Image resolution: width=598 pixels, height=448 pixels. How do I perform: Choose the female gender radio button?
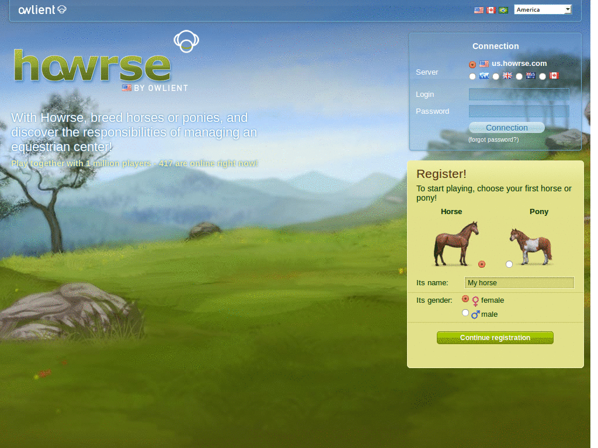pyautogui.click(x=465, y=299)
